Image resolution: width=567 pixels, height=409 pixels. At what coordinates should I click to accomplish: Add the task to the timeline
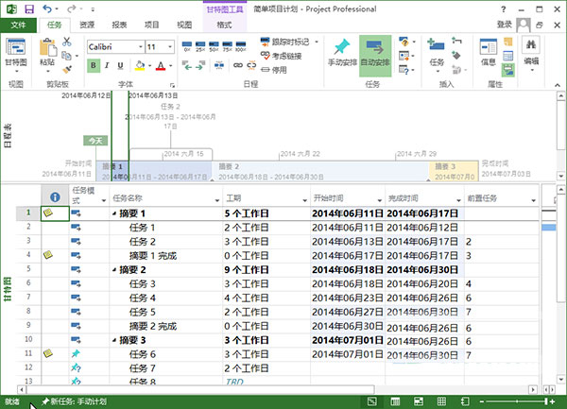pos(508,69)
